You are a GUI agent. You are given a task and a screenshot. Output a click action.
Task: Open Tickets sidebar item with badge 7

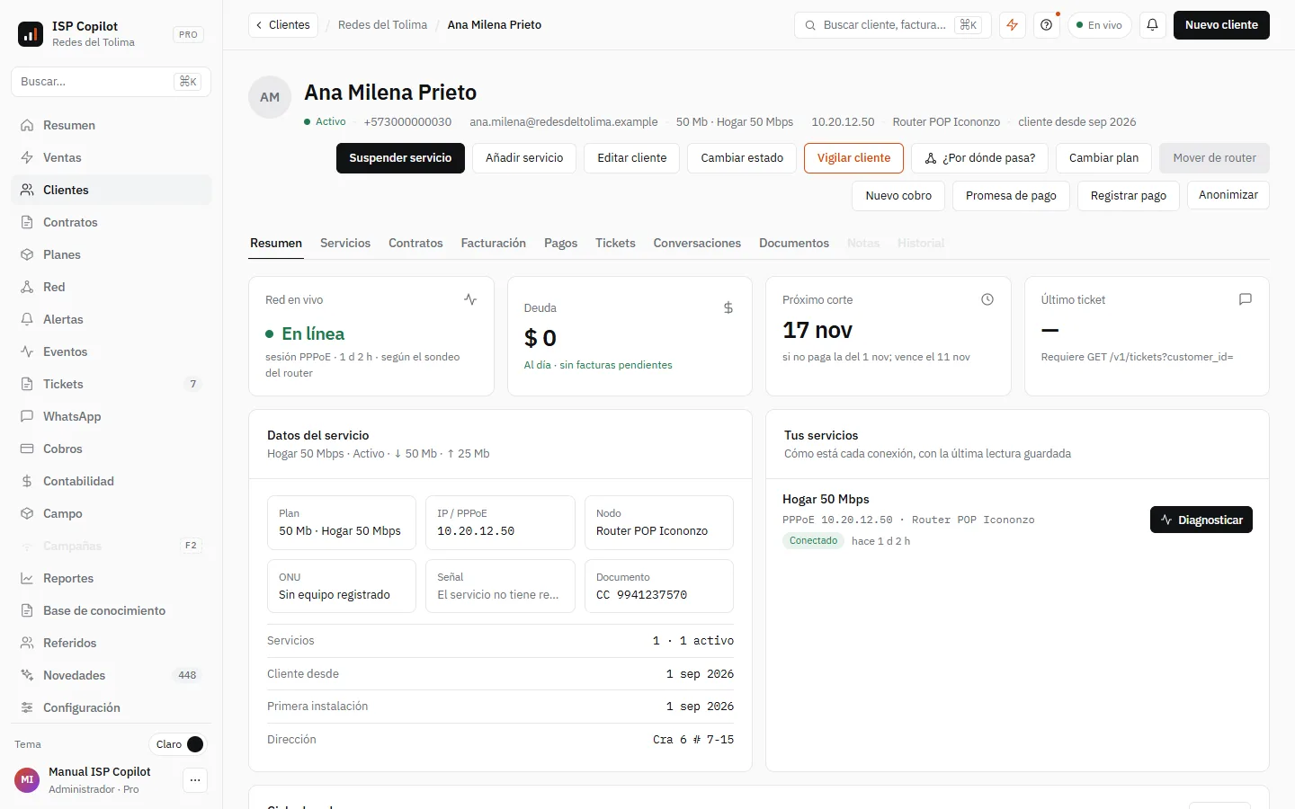click(112, 384)
